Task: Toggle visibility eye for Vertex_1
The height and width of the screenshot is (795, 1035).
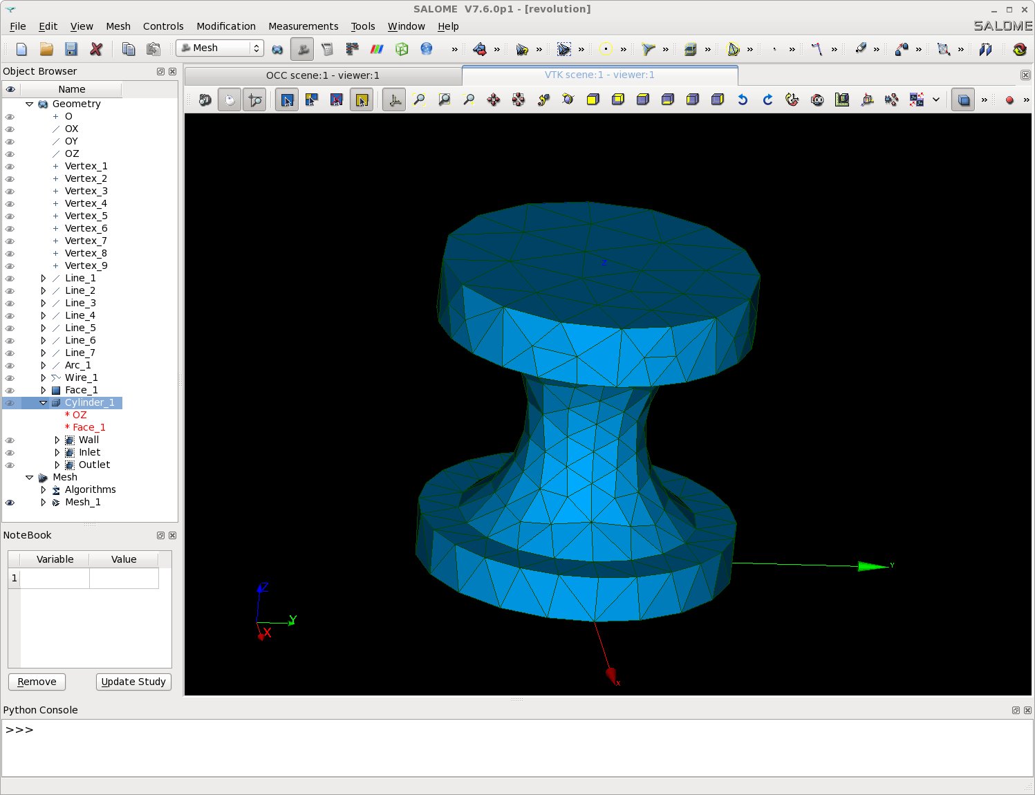Action: 10,167
